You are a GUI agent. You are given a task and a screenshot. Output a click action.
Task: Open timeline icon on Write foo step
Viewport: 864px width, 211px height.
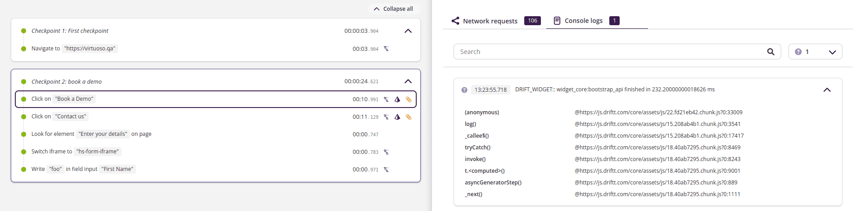386,170
